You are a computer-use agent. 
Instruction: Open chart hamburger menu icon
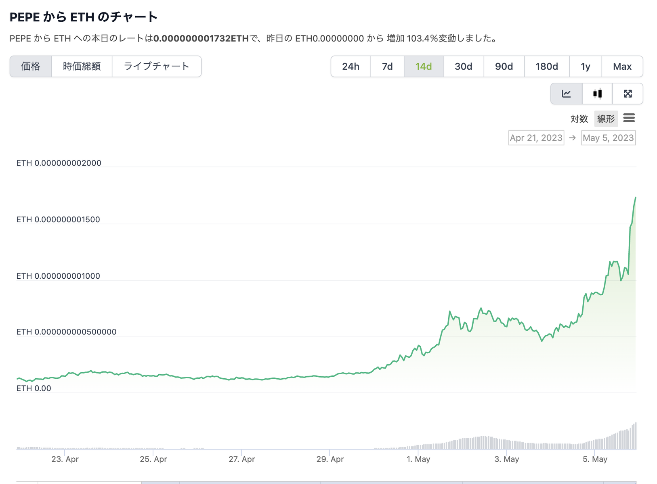click(x=629, y=118)
